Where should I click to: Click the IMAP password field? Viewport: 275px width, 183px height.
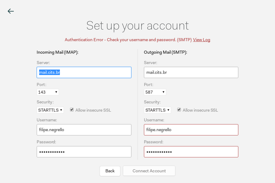(x=84, y=152)
